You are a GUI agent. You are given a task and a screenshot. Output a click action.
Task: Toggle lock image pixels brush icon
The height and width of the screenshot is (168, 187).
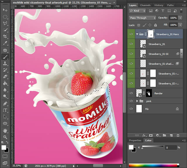[144, 25]
